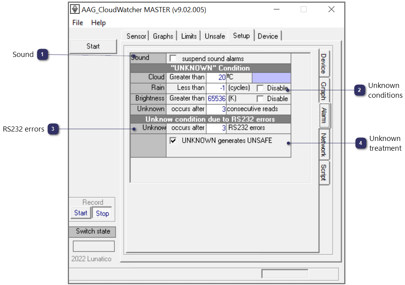Click the RS232 errors count field

(x=216, y=128)
